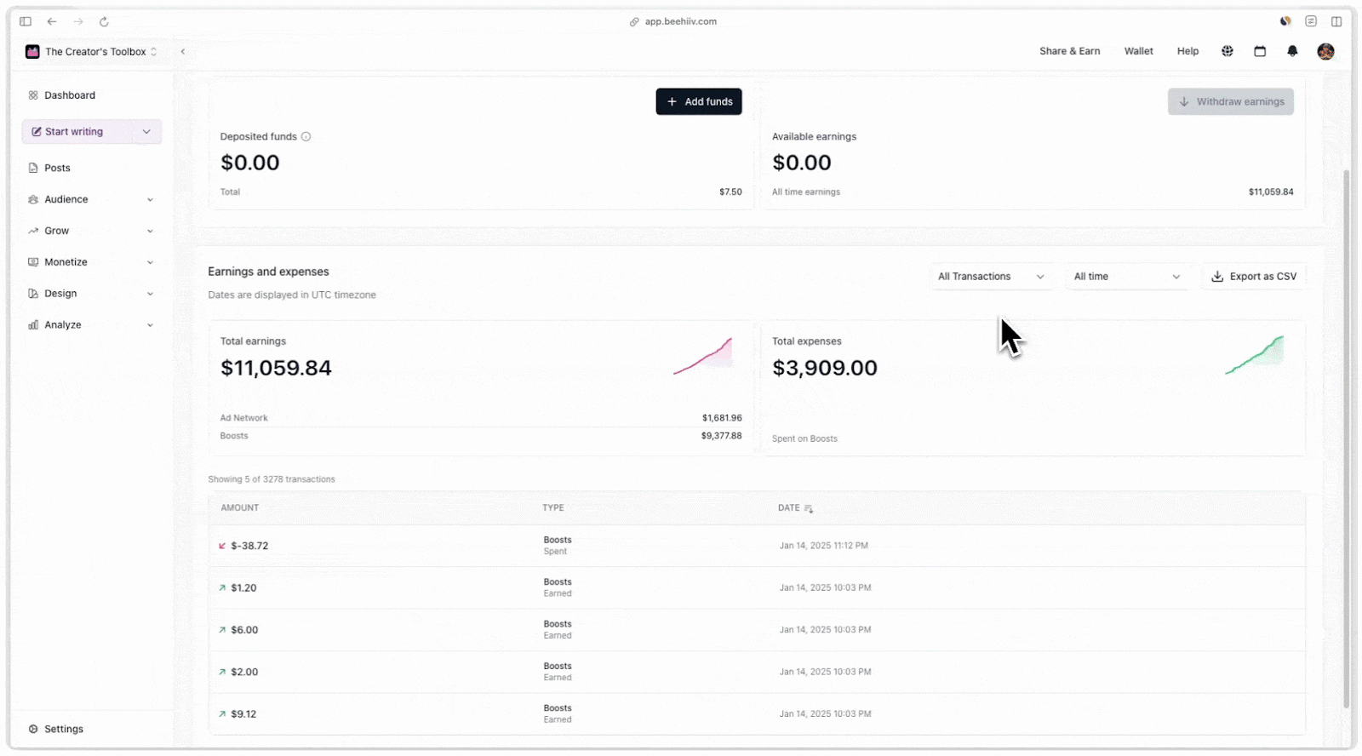Open the Share & Earn link
1362x756 pixels.
[1069, 51]
